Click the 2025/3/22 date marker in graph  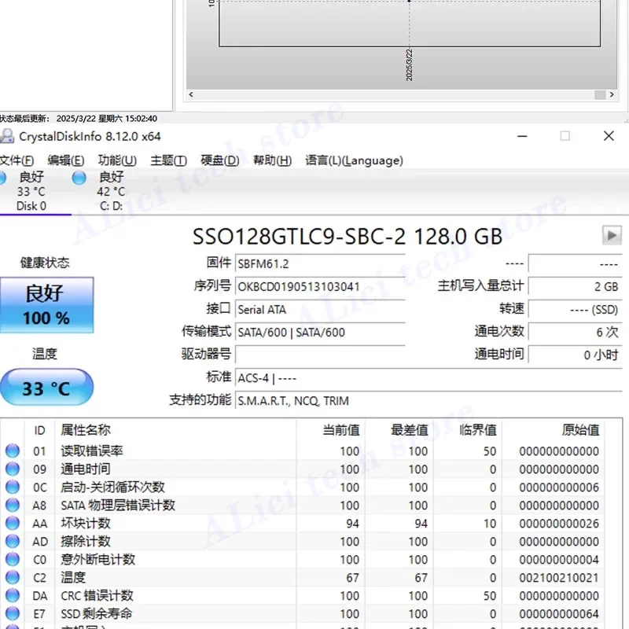[409, 64]
